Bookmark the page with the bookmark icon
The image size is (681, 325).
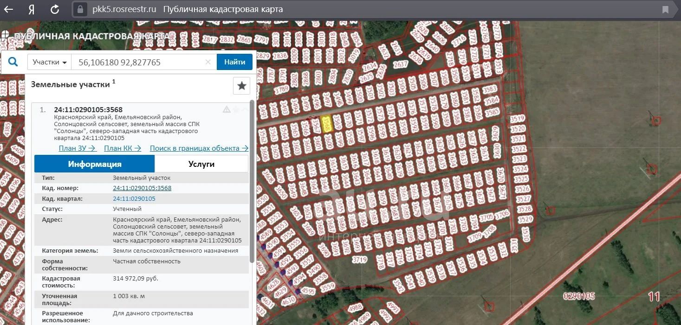[x=665, y=9]
